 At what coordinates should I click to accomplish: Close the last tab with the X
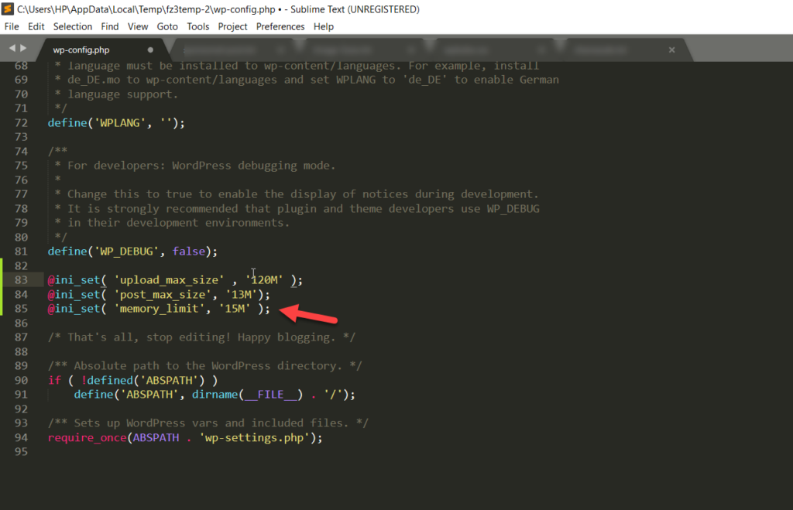(671, 50)
